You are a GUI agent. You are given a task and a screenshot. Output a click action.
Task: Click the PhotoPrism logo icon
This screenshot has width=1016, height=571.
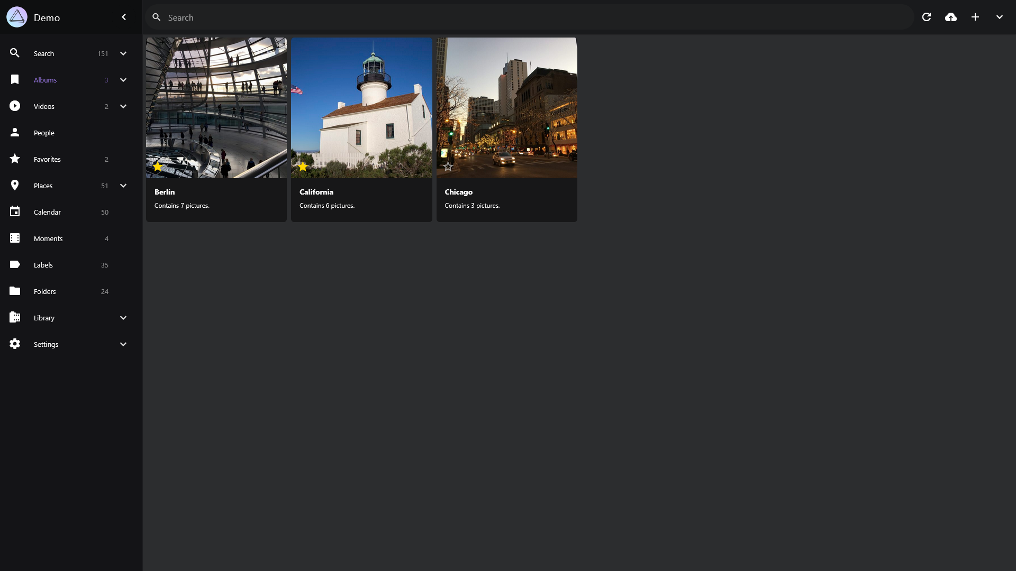[x=17, y=17]
